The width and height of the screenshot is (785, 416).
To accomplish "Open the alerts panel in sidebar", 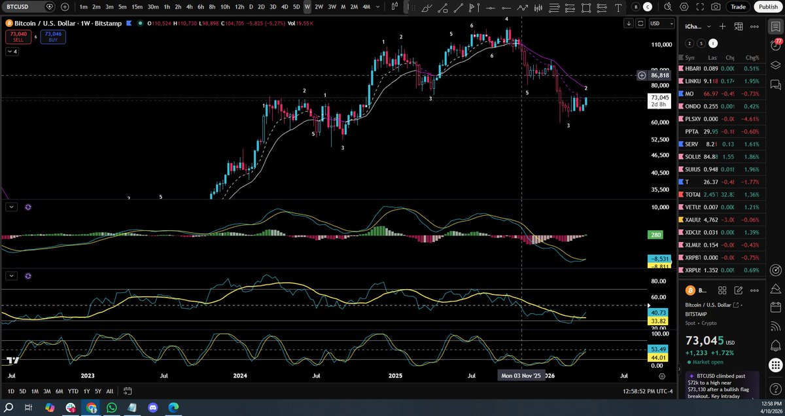I will pyautogui.click(x=775, y=45).
